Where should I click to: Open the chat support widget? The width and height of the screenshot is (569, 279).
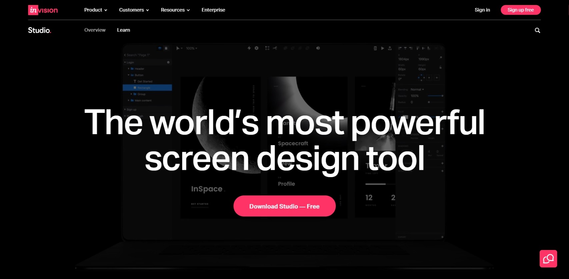coord(548,259)
